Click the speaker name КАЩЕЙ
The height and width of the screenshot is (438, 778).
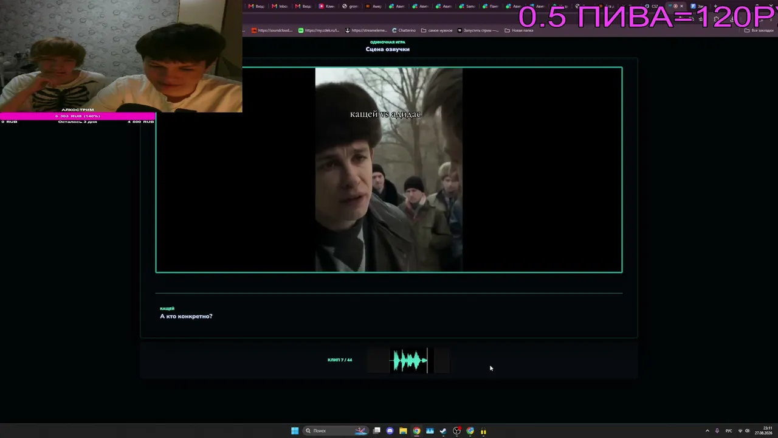pyautogui.click(x=167, y=308)
